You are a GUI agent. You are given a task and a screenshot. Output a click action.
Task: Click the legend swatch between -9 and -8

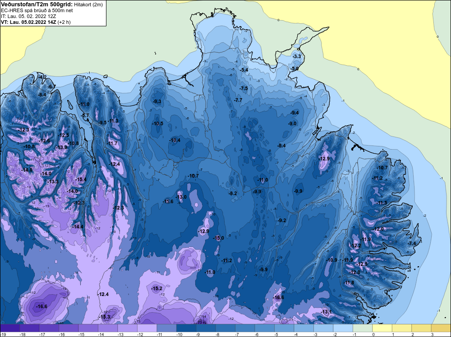click(206, 328)
